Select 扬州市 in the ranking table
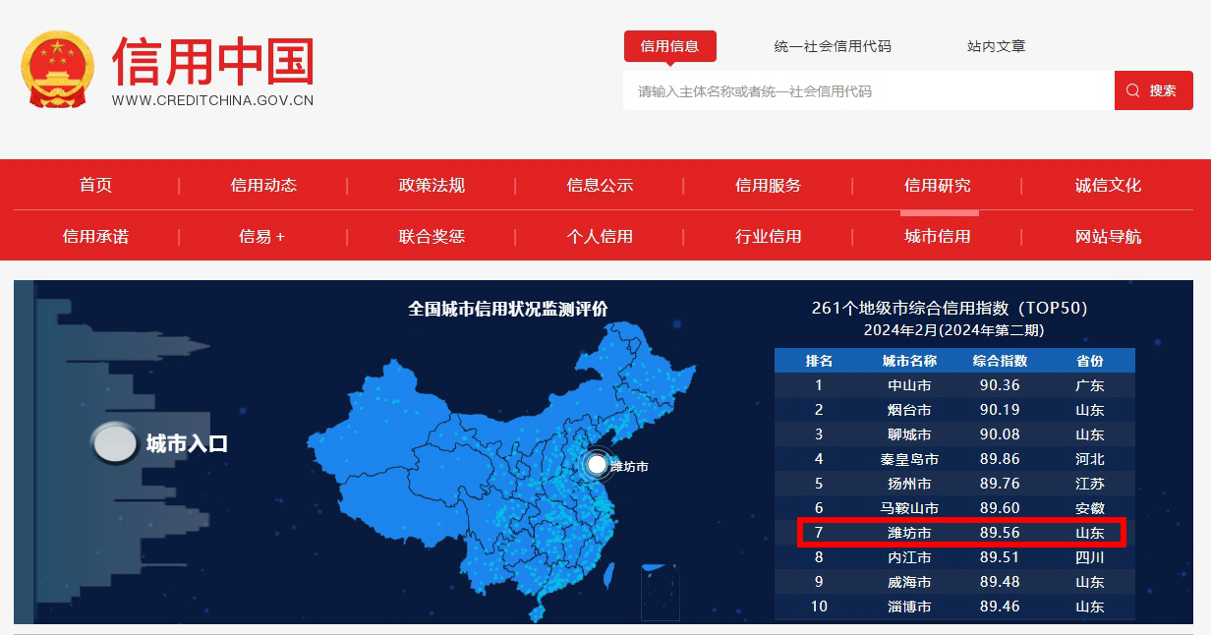The height and width of the screenshot is (635, 1211). (909, 484)
